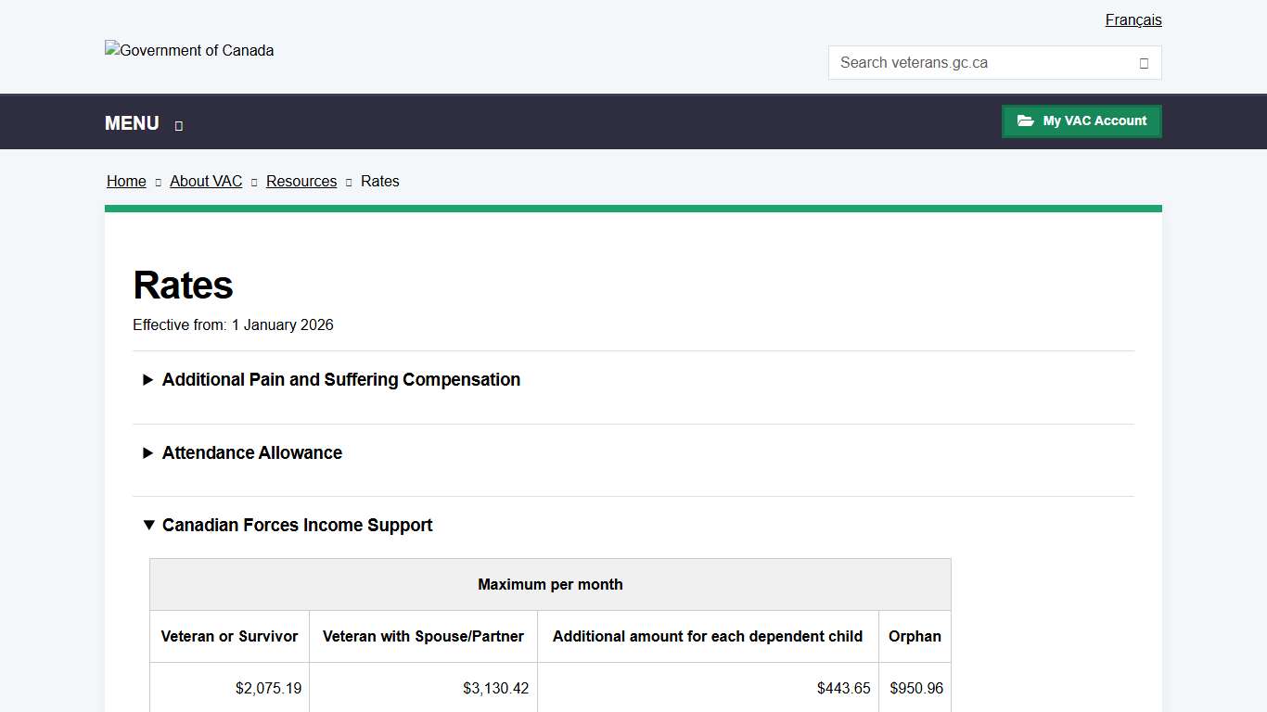Click the Government of Canada logo
Screen dimensions: 1267x712
click(x=189, y=51)
